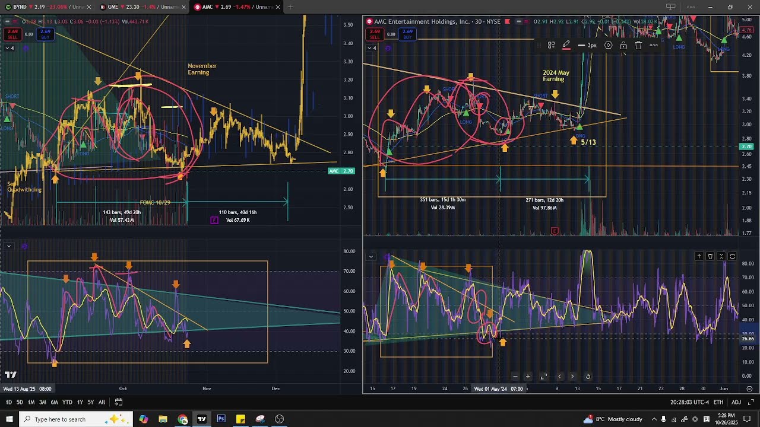Click AMC 2.70 price label on left axis
Viewport: 760px width, 427px height.
point(341,171)
